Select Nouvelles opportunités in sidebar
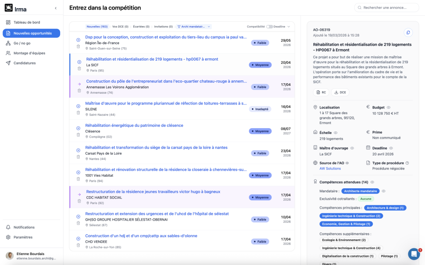Image resolution: width=425 pixels, height=265 pixels. (x=32, y=33)
